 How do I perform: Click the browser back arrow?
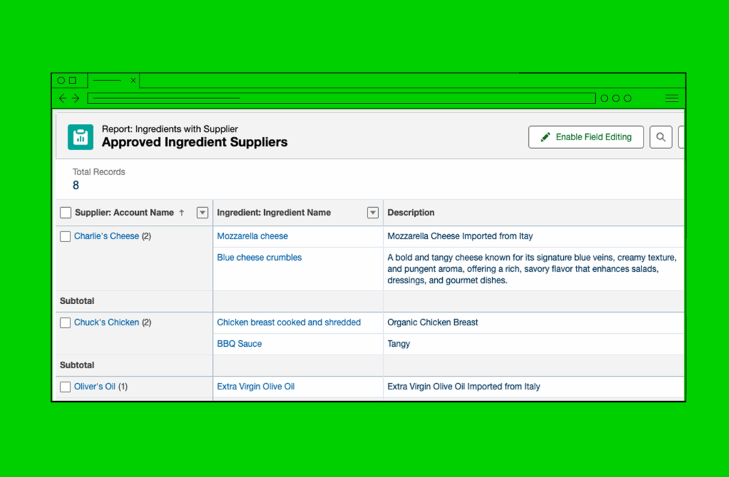click(x=63, y=98)
